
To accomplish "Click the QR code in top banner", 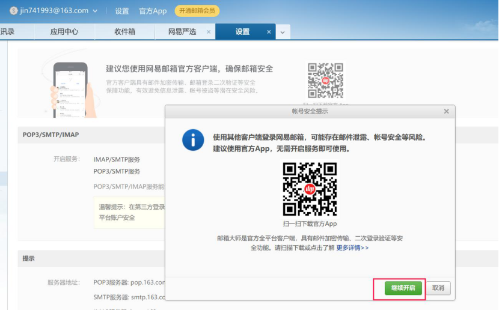I will coord(326,81).
